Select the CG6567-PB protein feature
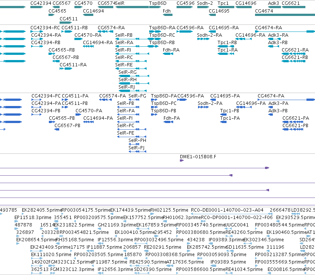This screenshot has width=315, height=275. [57, 129]
